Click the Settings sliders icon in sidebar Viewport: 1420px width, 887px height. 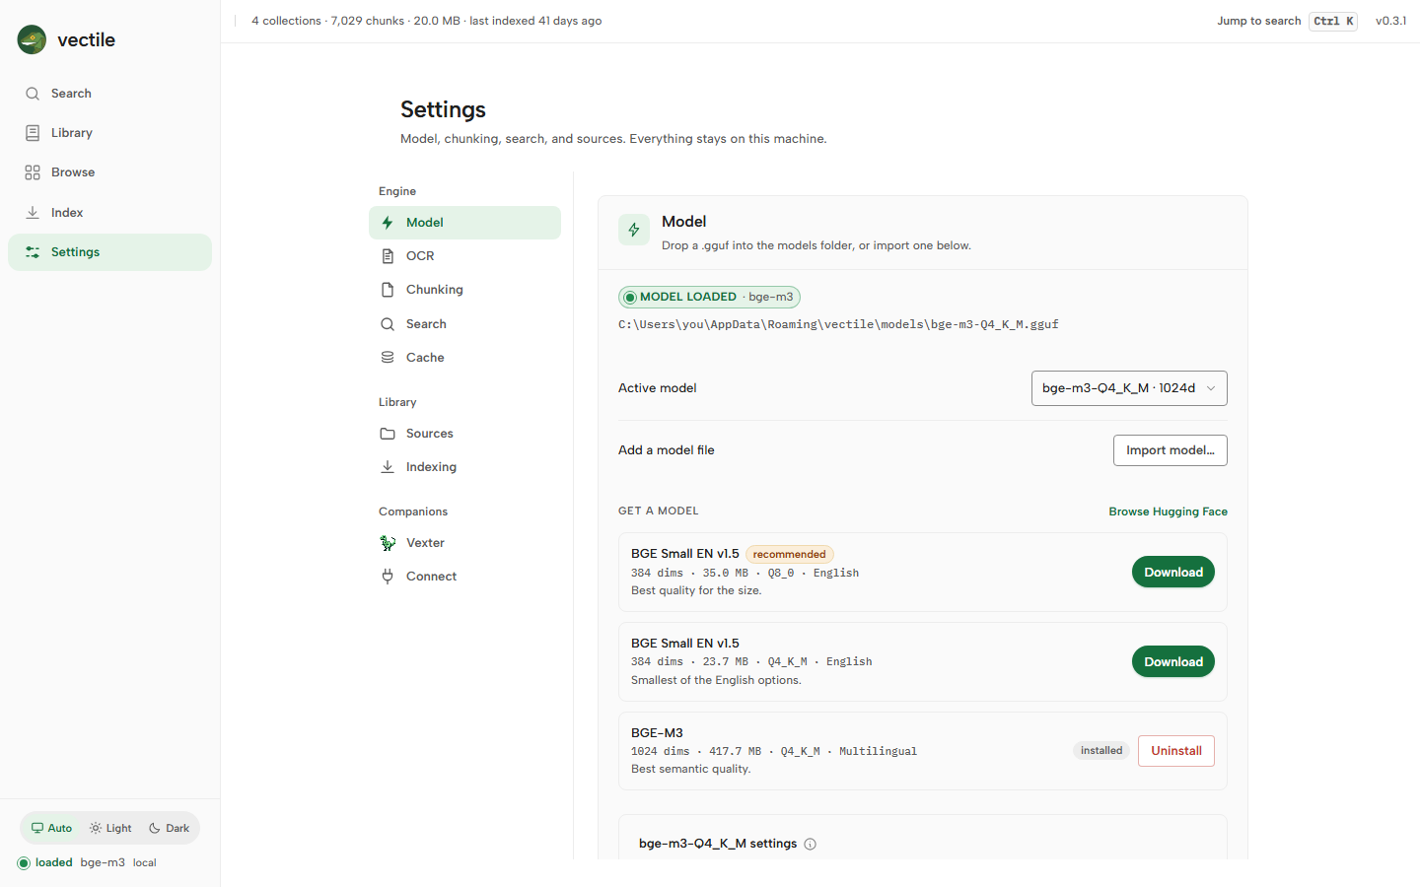[33, 252]
